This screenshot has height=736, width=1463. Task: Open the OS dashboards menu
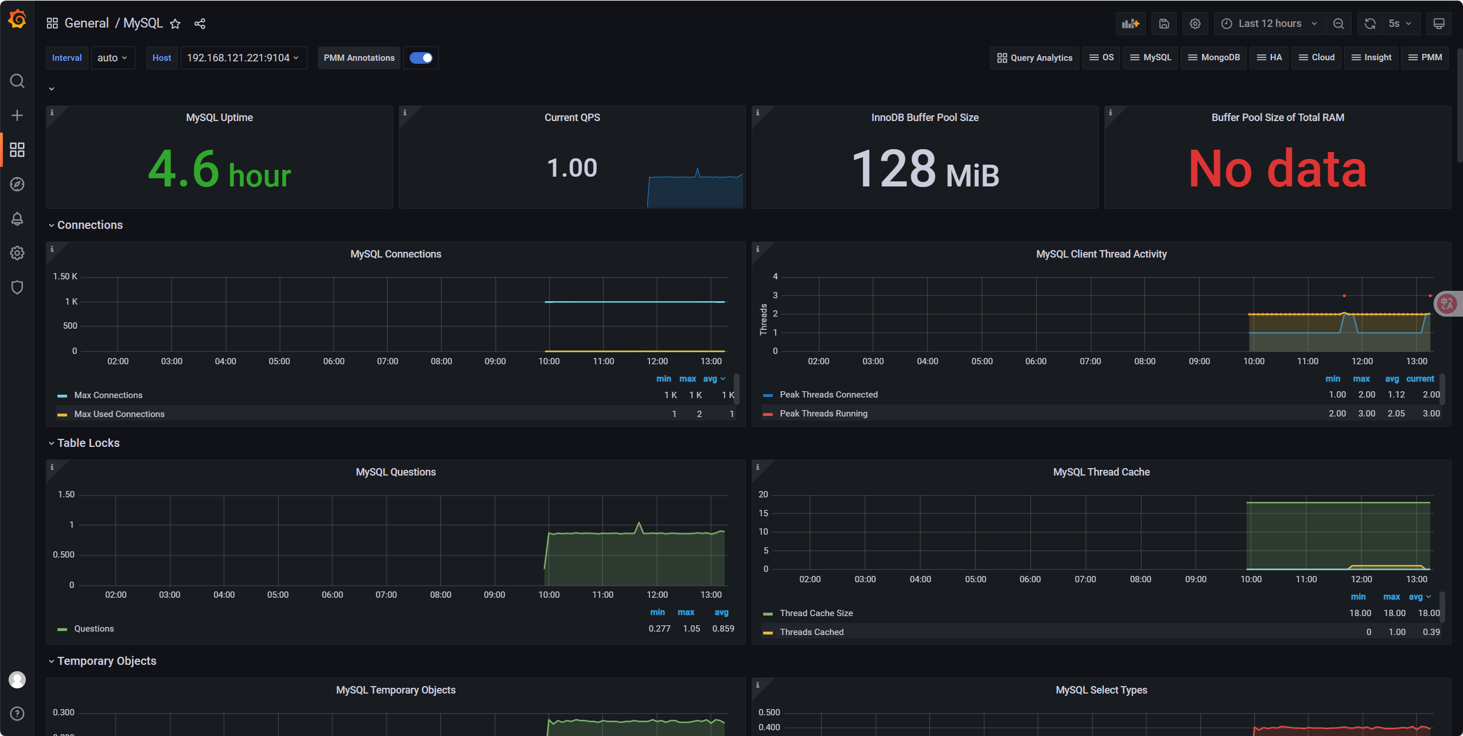1101,57
